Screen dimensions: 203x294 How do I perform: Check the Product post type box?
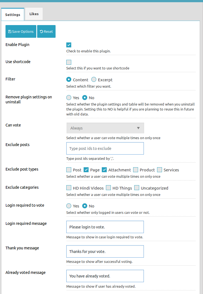click(x=136, y=170)
